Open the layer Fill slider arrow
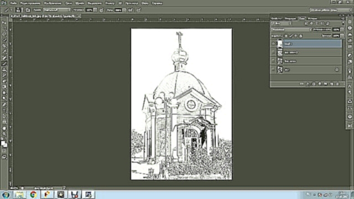This screenshot has width=354, height=199. point(342,35)
